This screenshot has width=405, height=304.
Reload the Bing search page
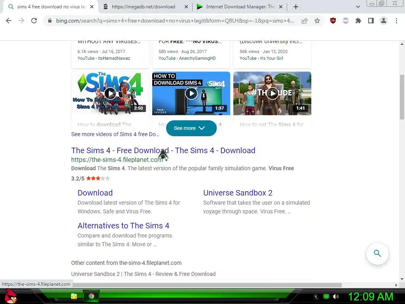(x=34, y=21)
